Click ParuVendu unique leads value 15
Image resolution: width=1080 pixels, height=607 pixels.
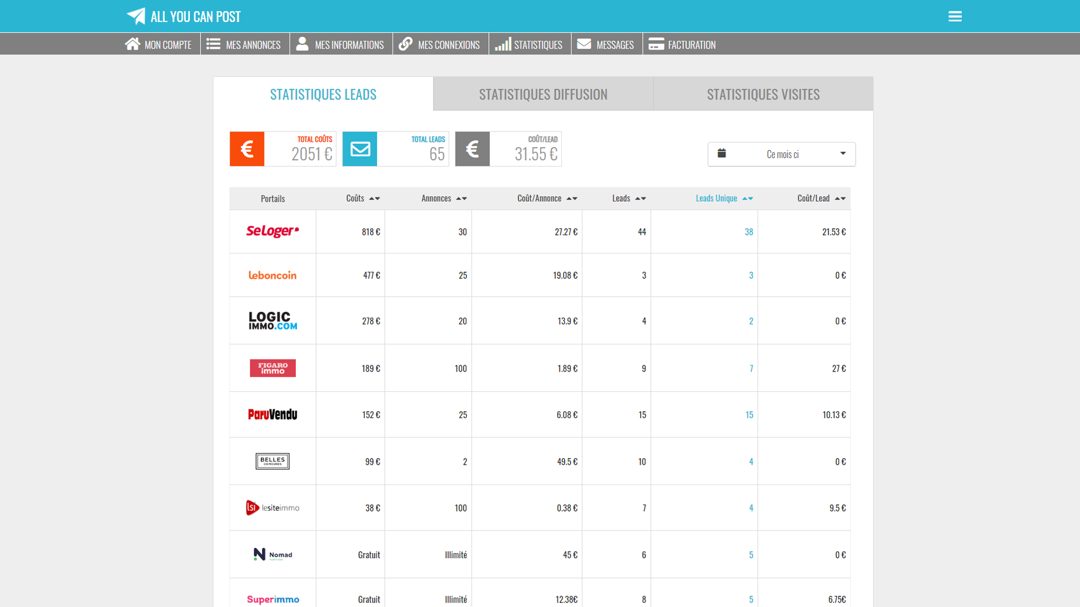click(749, 415)
